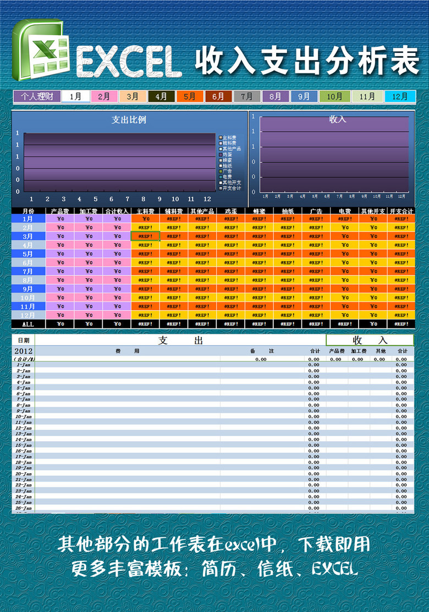Click the 5月 row label in summary table

tap(28, 254)
